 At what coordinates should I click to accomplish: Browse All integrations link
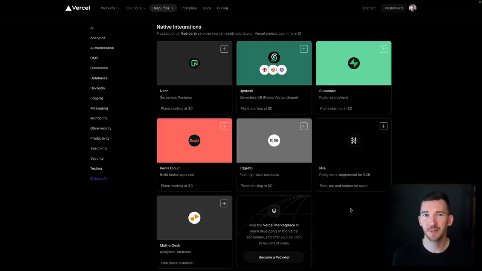pos(99,178)
